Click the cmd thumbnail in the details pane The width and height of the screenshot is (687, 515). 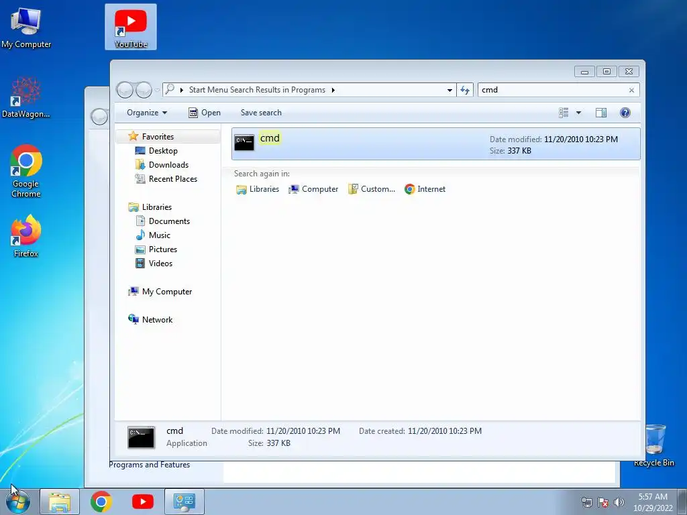[141, 437]
